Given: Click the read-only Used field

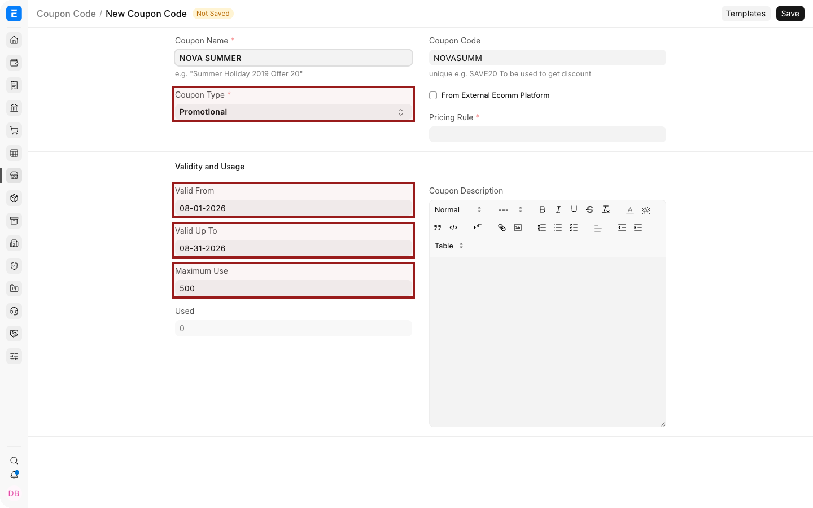Looking at the screenshot, I should [x=294, y=329].
